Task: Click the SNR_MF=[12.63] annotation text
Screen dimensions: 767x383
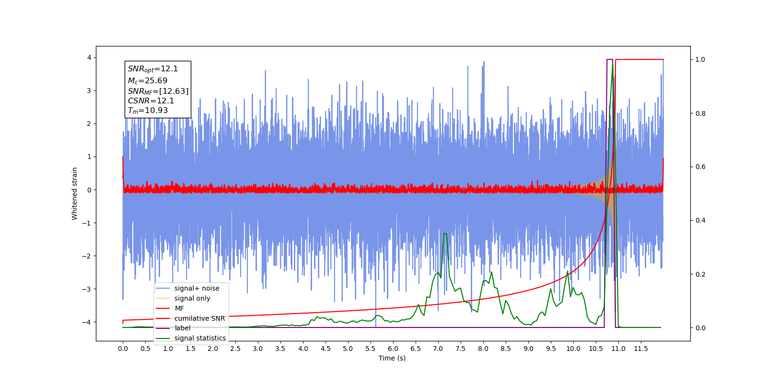Action: (x=158, y=91)
